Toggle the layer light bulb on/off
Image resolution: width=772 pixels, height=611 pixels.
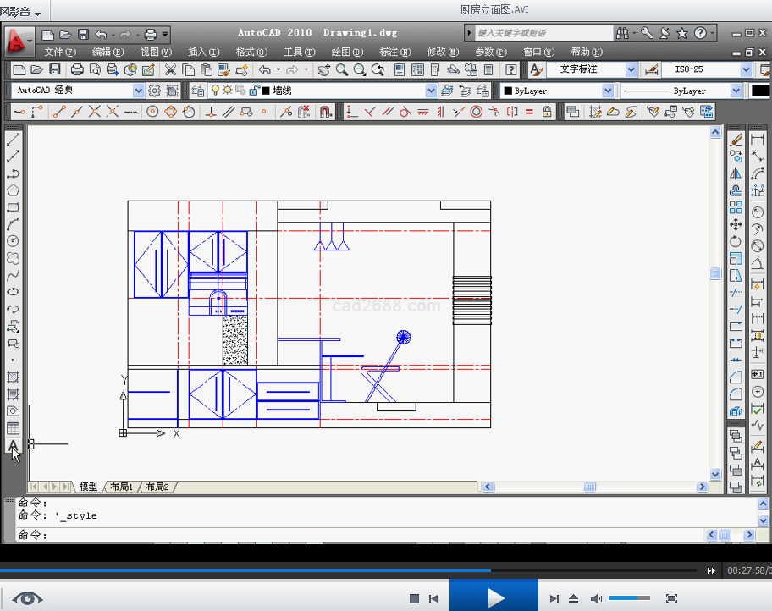click(215, 91)
